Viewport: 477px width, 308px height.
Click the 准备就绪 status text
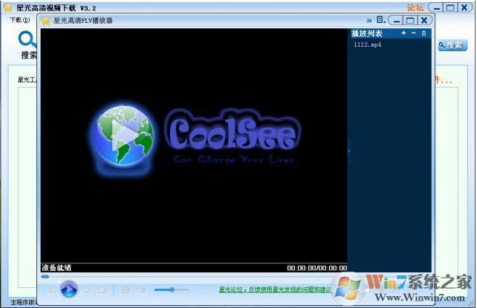pyautogui.click(x=56, y=268)
